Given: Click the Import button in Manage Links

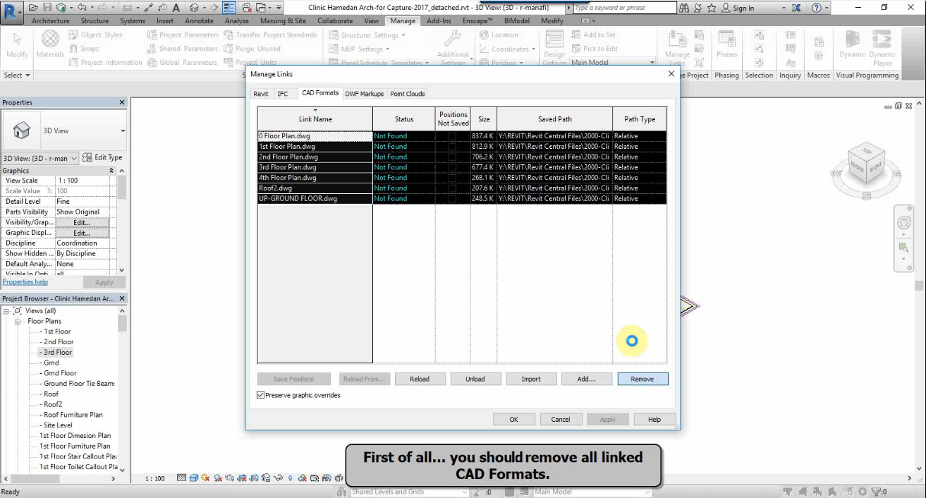Looking at the screenshot, I should coord(531,379).
